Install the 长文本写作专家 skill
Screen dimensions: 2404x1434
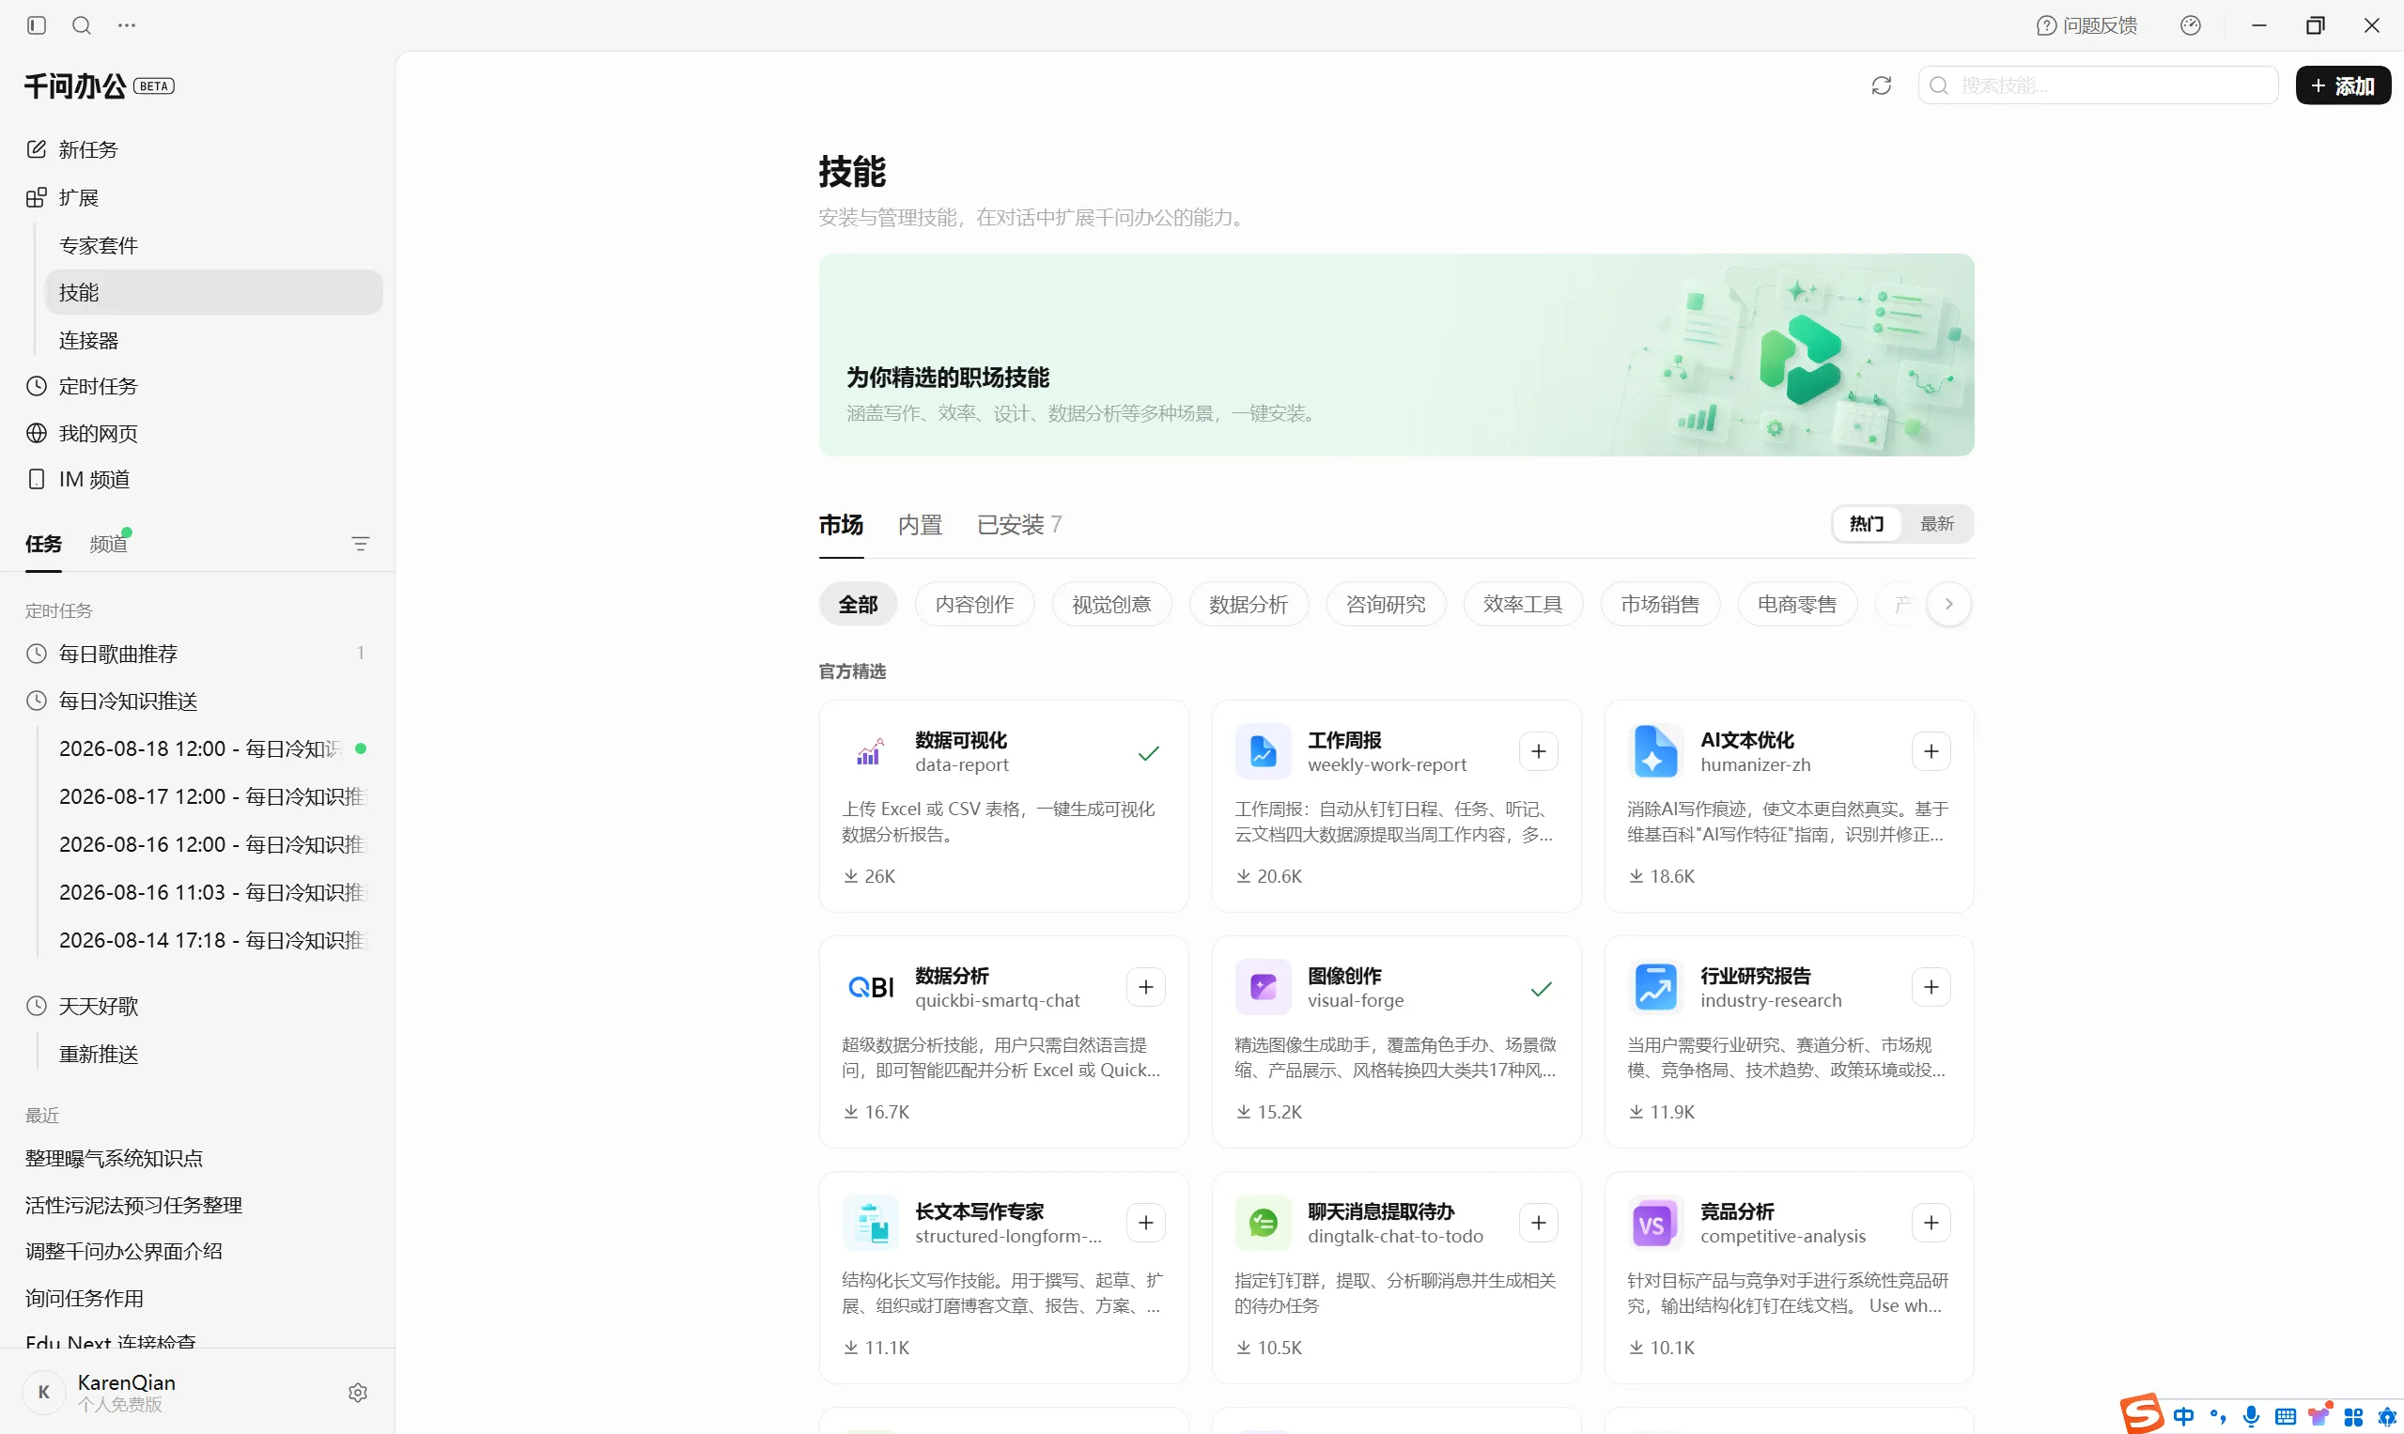click(x=1145, y=1224)
